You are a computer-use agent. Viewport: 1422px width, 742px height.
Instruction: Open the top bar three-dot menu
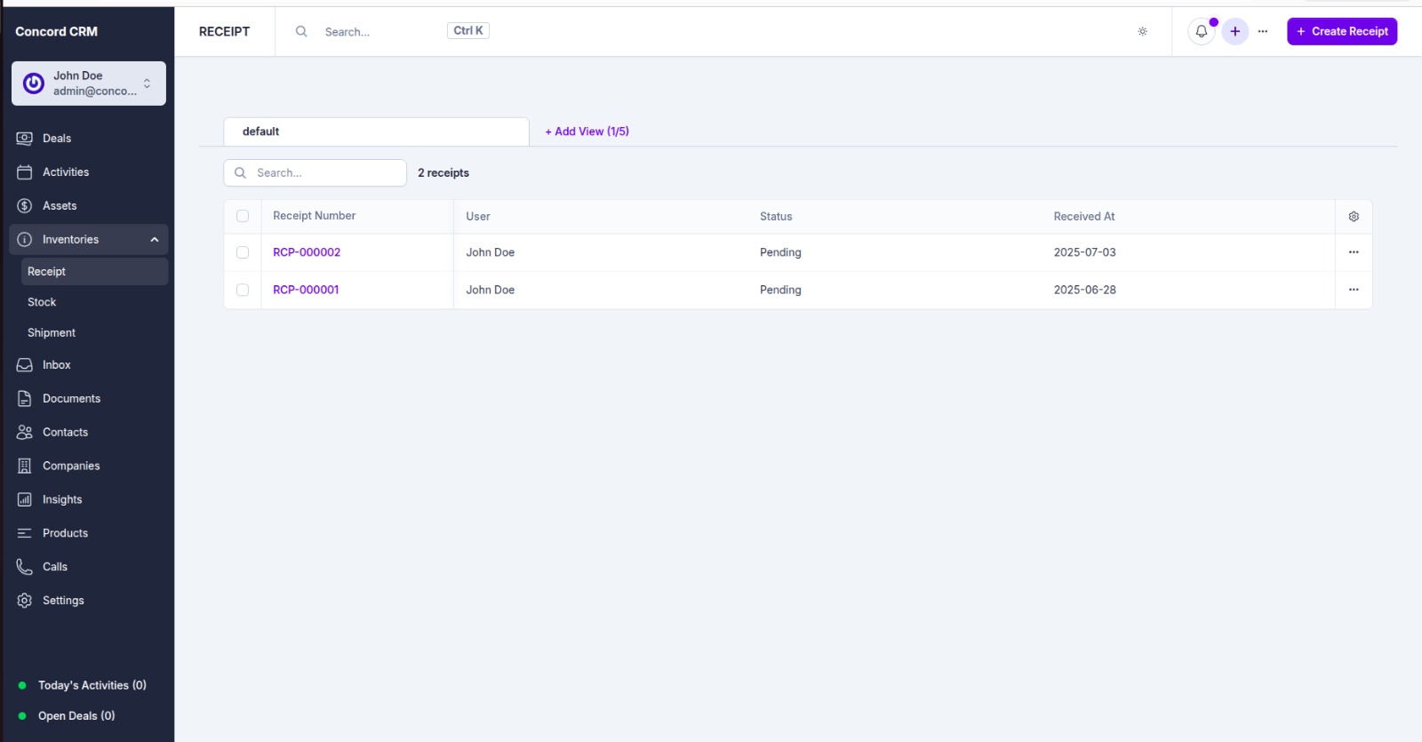pyautogui.click(x=1262, y=31)
